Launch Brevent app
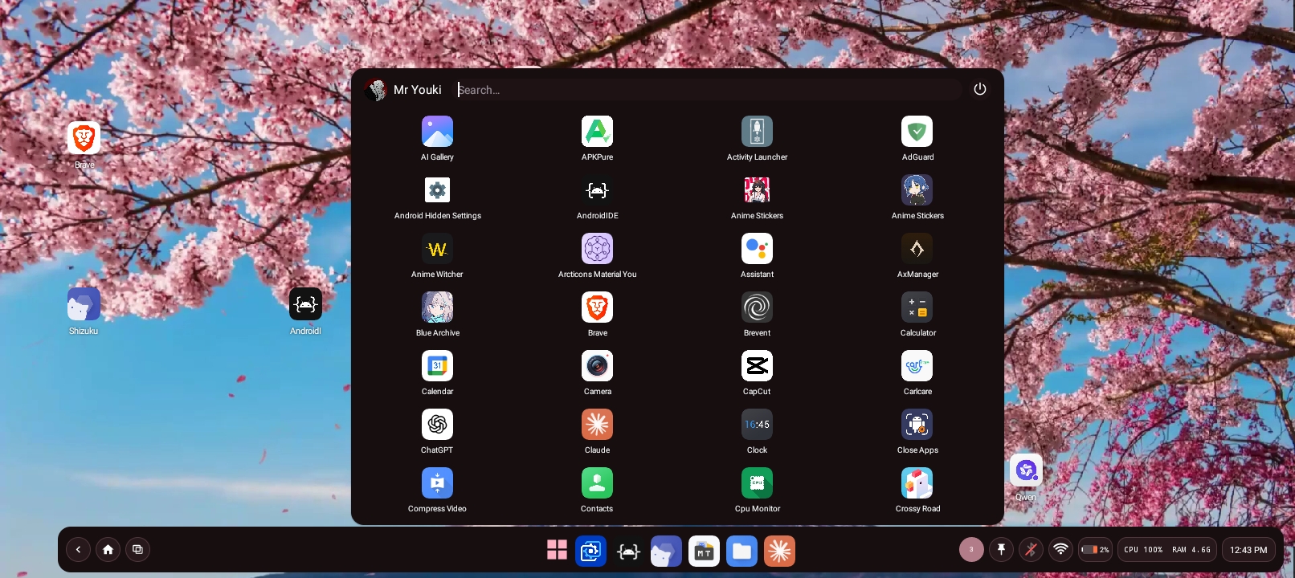The width and height of the screenshot is (1295, 578). tap(757, 307)
